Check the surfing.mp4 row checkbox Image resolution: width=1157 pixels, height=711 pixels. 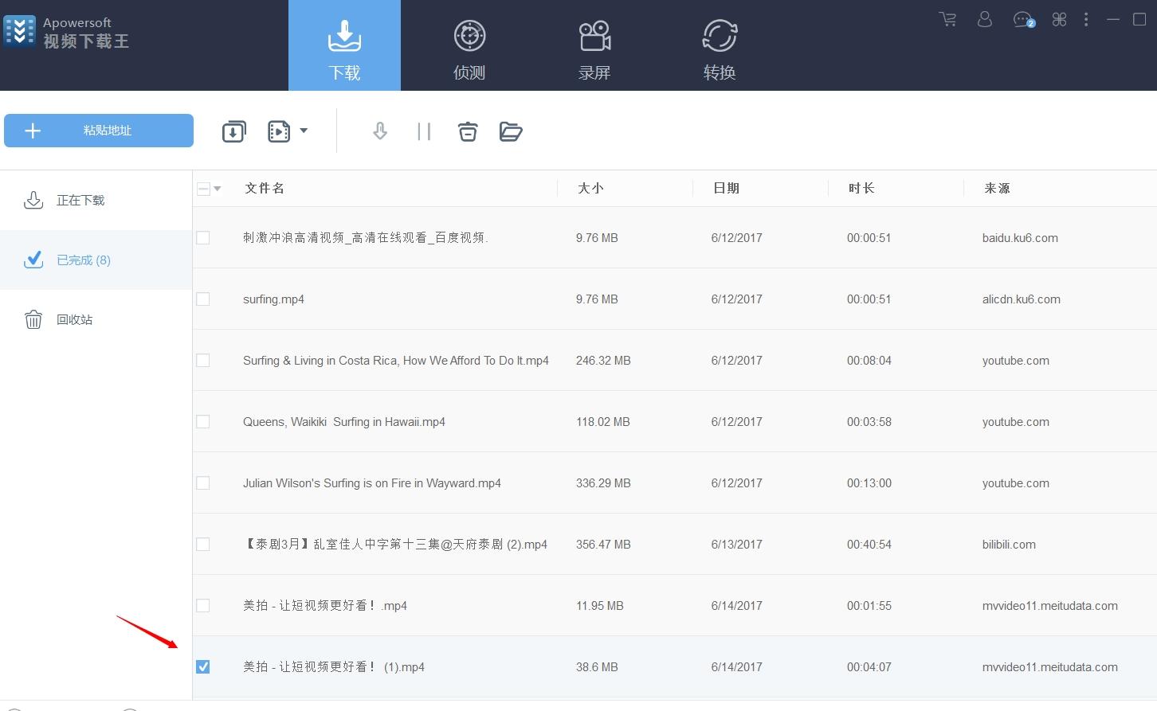point(203,299)
